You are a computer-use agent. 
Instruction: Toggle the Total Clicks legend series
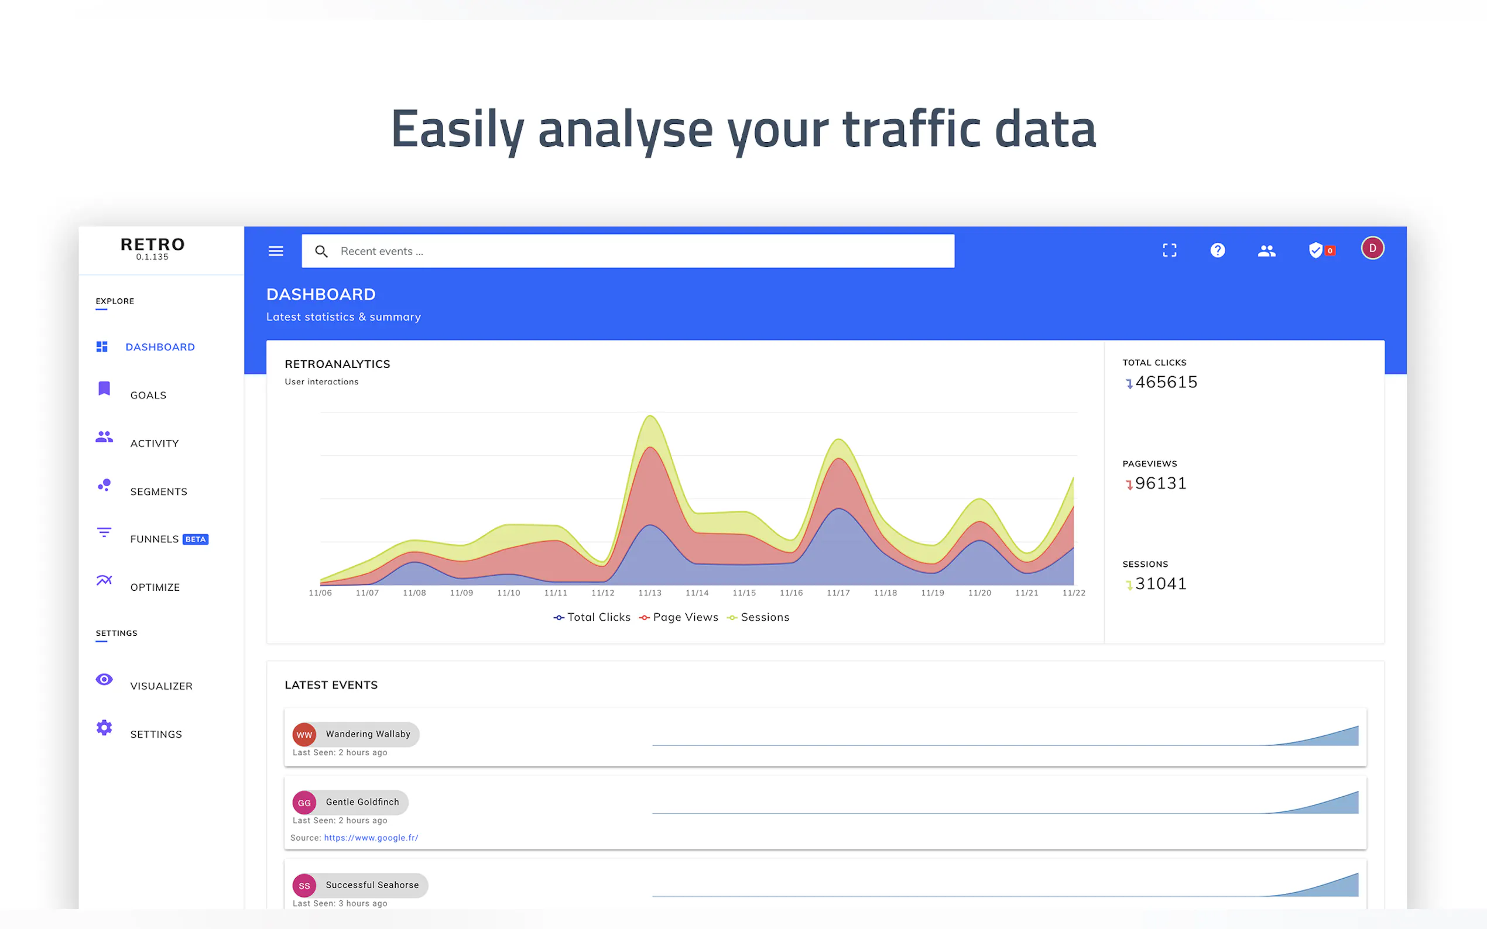click(x=592, y=617)
